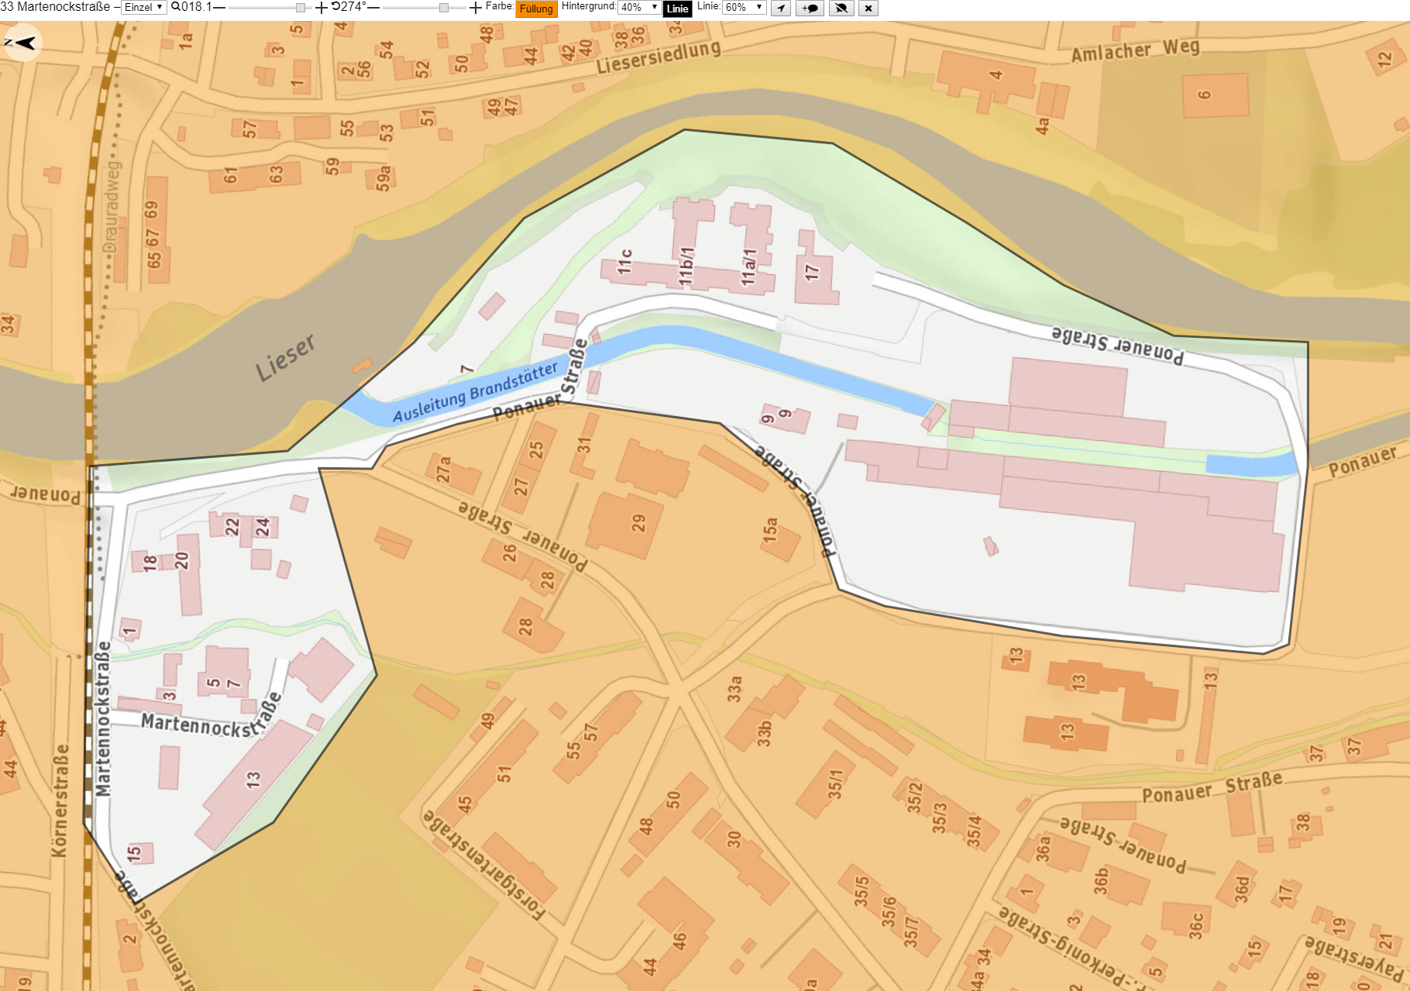
Task: Click the zoom minus button
Action: [219, 8]
